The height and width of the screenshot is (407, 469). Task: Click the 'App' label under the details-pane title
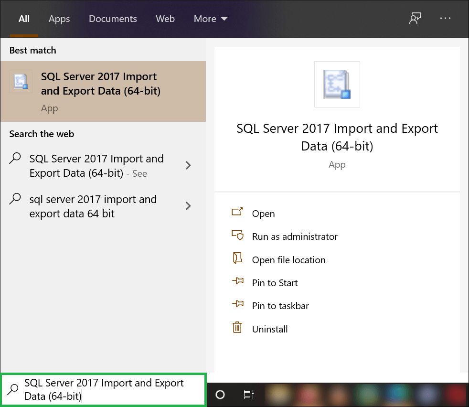pyautogui.click(x=337, y=165)
